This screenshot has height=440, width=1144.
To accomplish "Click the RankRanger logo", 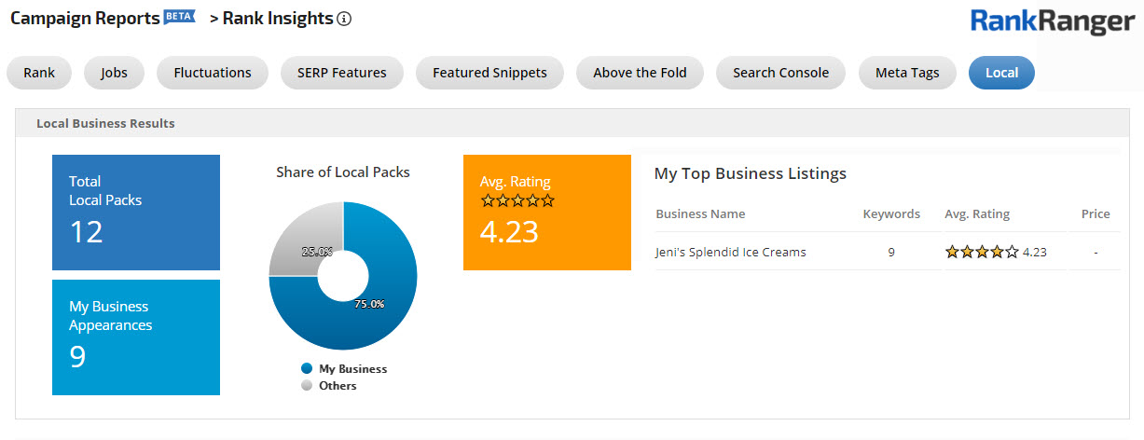I will (x=1052, y=21).
